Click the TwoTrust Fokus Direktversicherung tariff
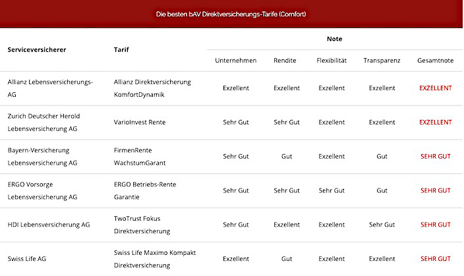The image size is (464, 276). click(142, 225)
